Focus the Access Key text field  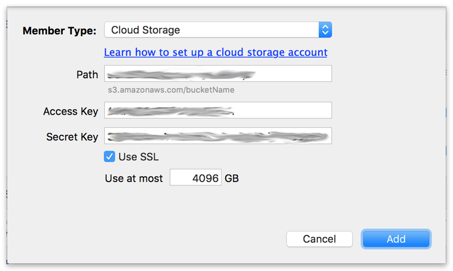pyautogui.click(x=218, y=111)
